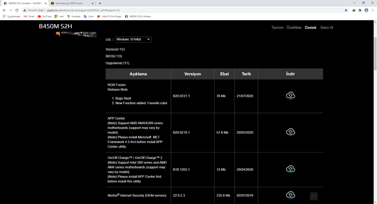Click the browser back arrow
377x204 pixels.
pyautogui.click(x=4, y=10)
